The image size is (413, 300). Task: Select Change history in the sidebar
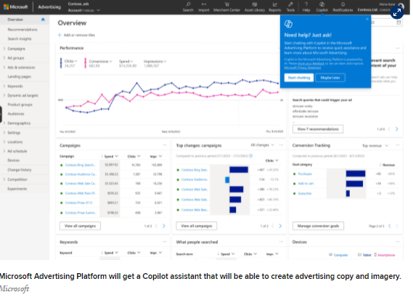(x=20, y=170)
